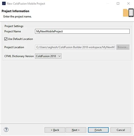Image resolution: width=134 pixels, height=136 pixels.
Task: Go back with the Back button
Action: (55, 130)
